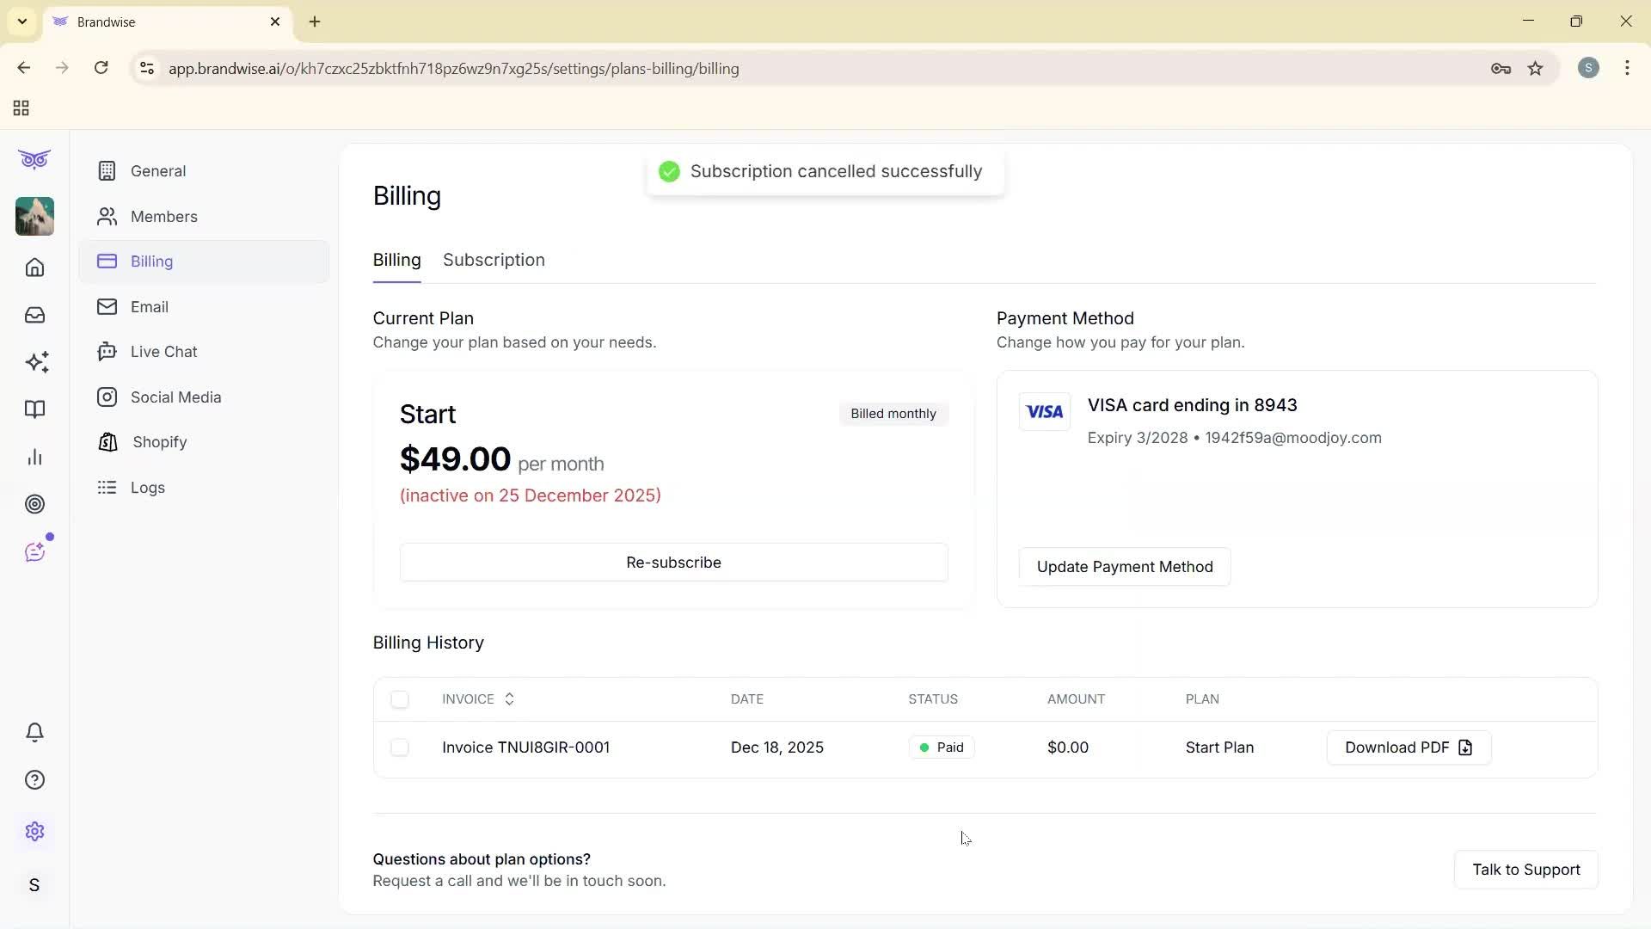Sort by the INVOICE column arrows
The height and width of the screenshot is (929, 1651).
pyautogui.click(x=509, y=699)
